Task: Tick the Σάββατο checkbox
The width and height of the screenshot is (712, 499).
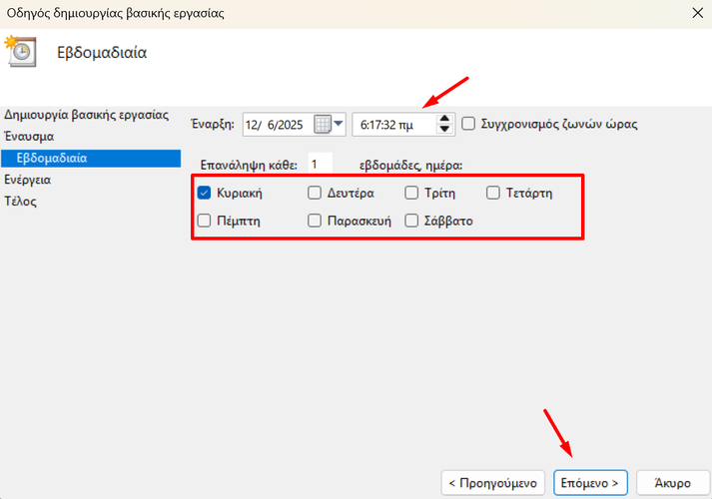Action: point(411,221)
